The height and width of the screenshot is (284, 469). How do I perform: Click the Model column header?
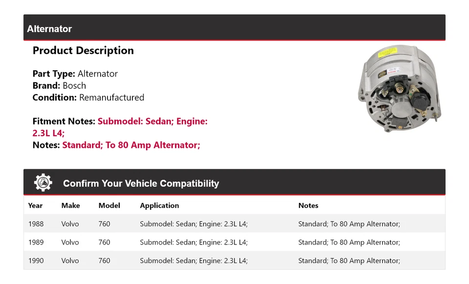[x=109, y=205]
